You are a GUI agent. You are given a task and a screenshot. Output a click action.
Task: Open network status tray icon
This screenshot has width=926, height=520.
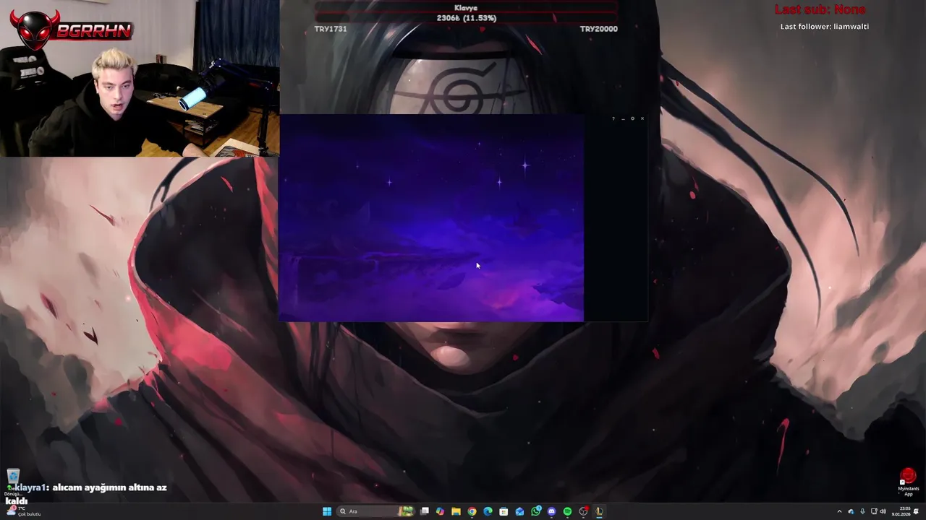tap(874, 511)
